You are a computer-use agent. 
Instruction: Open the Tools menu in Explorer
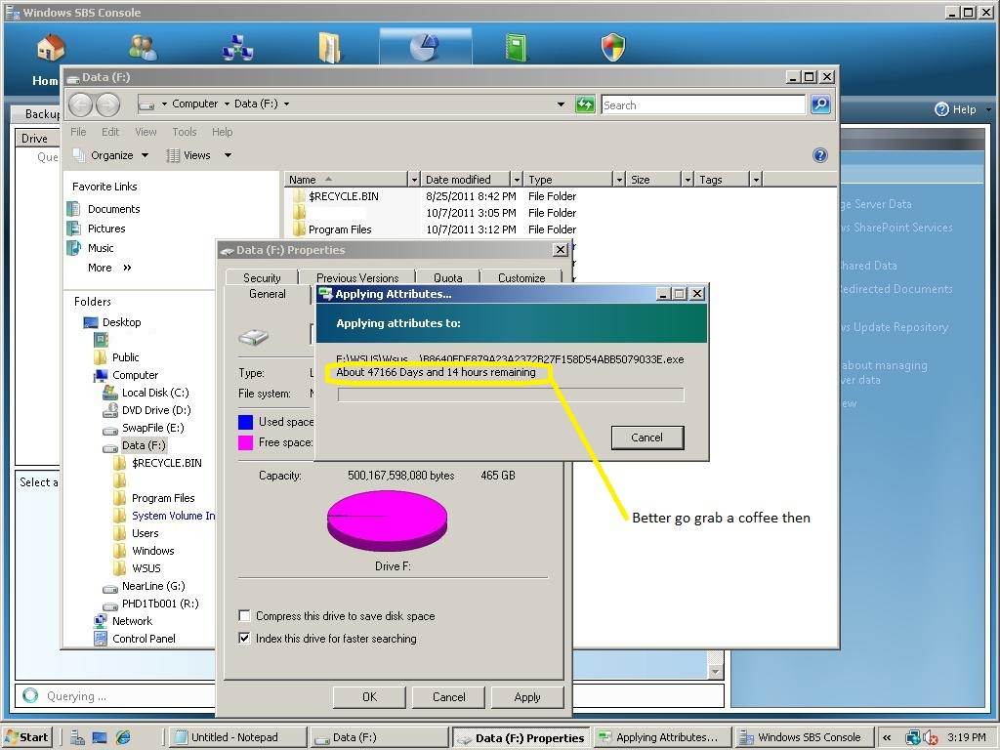click(x=184, y=132)
